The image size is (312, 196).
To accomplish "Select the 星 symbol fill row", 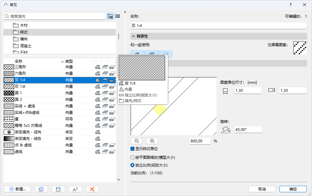I will click(59, 119).
